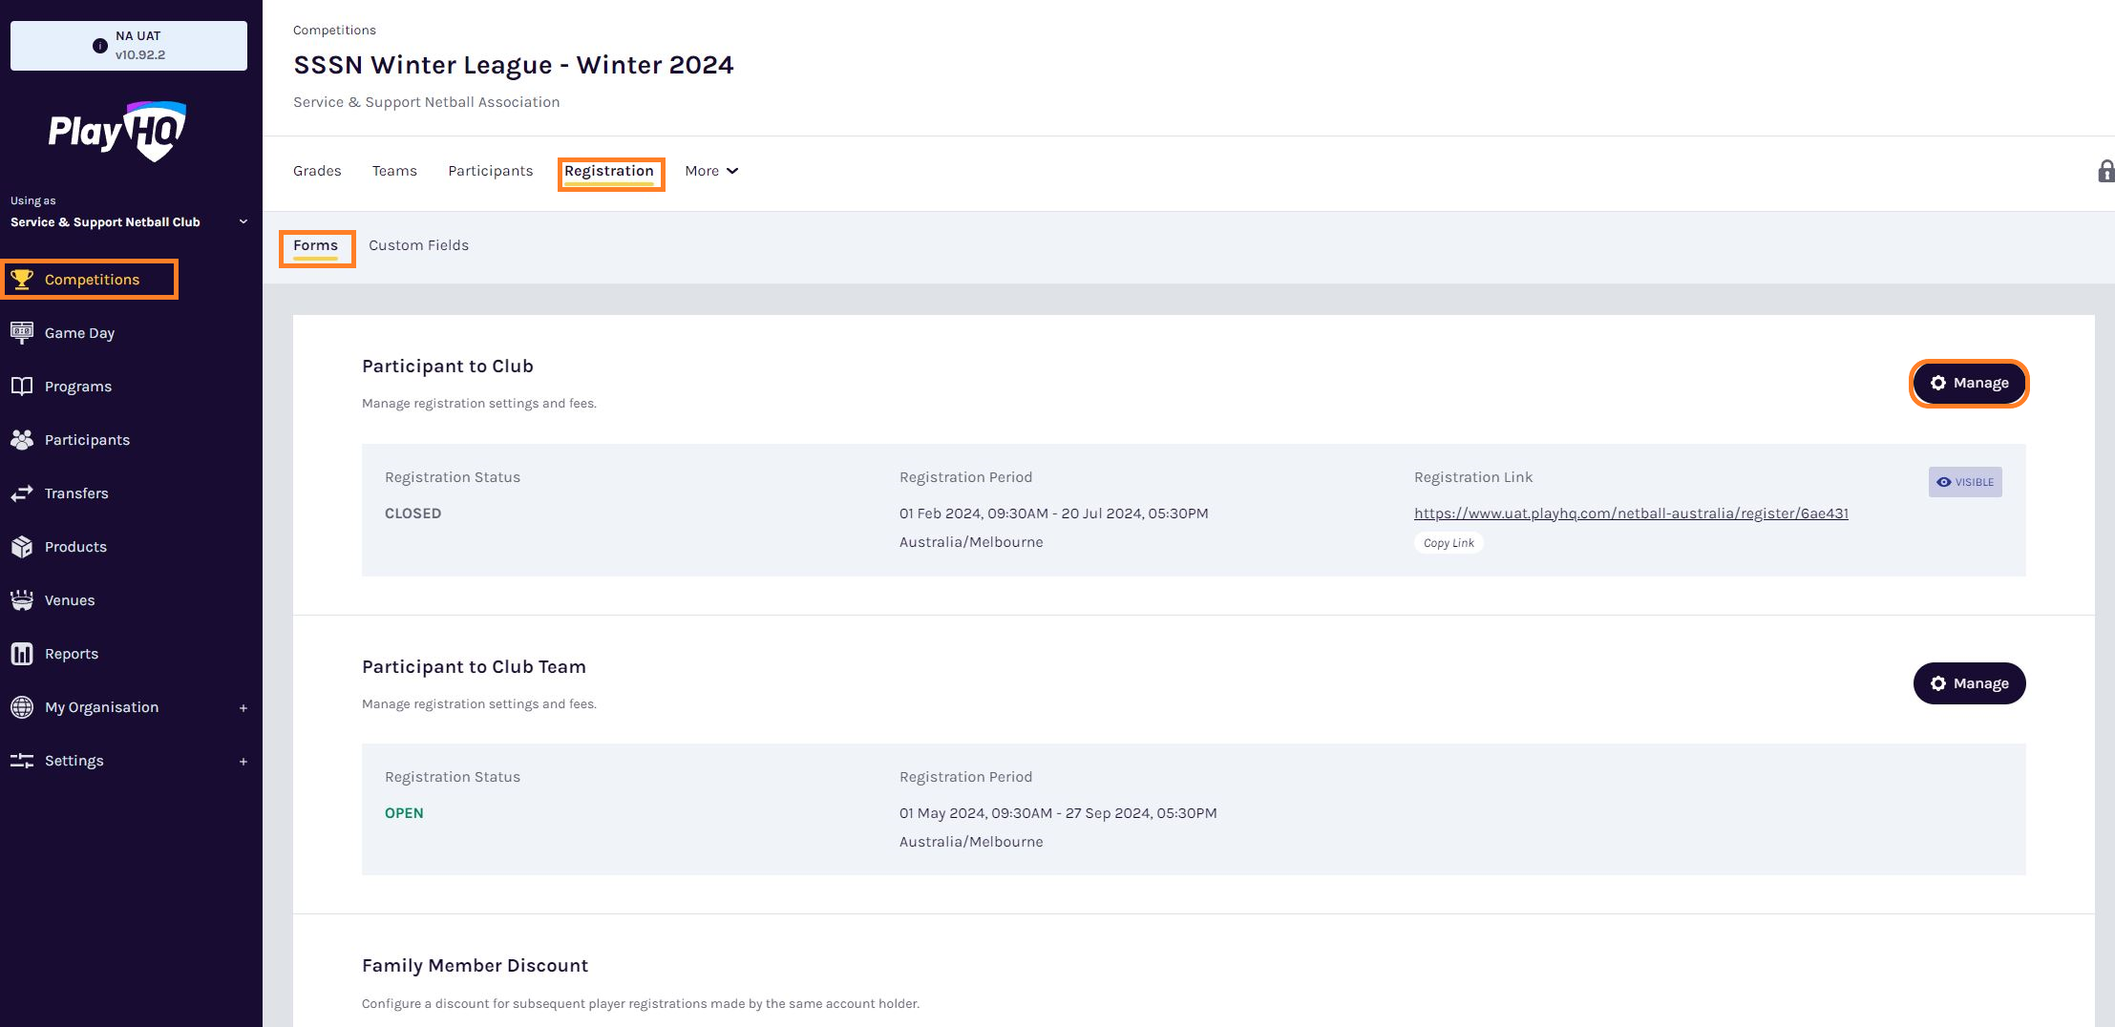Screen dimensions: 2115x1027
Task: Click the Service & Support Netball Club name
Action: pyautogui.click(x=105, y=222)
